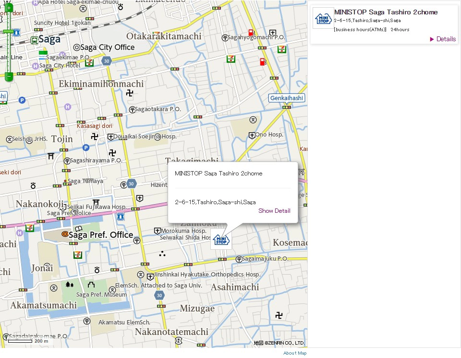Click the Kasasagi dori street label

coord(95,126)
